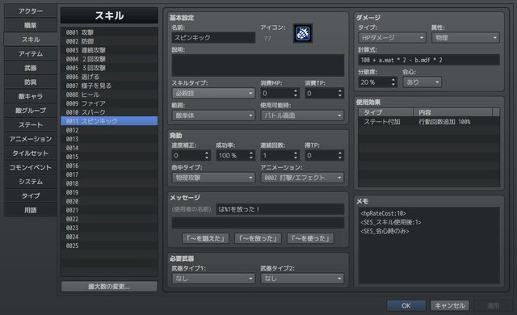This screenshot has height=315, width=517.
Task: Open the タイルセット tab
Action: click(31, 153)
